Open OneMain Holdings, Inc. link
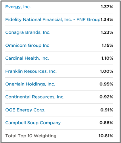Screen dimensions: 121x143 tap(30, 84)
